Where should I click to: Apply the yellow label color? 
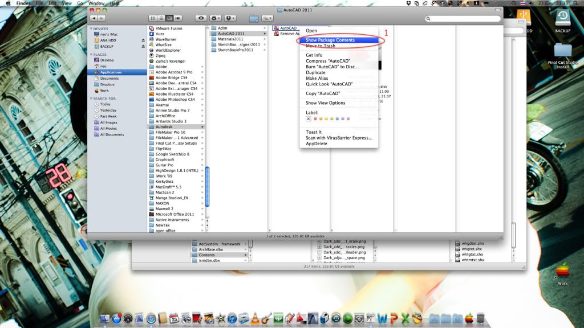point(326,118)
